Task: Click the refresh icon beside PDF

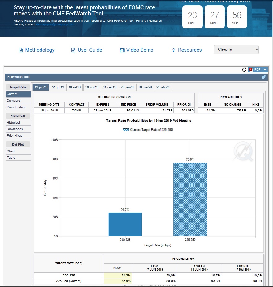Action: point(244,70)
